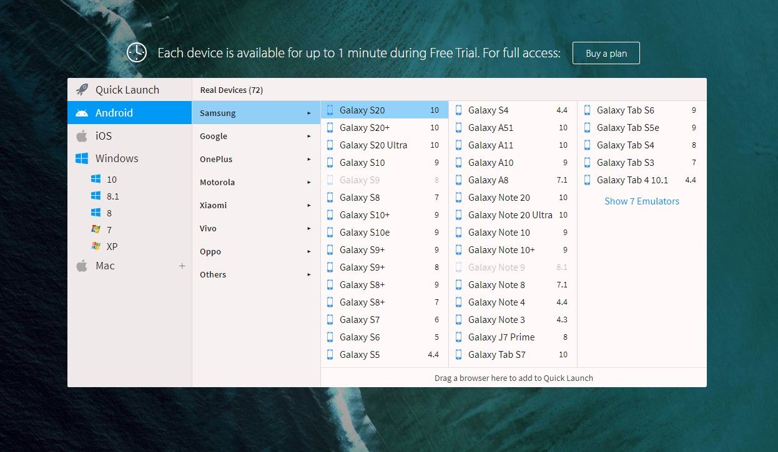
Task: Click the Windows 7 flag icon
Action: click(96, 229)
